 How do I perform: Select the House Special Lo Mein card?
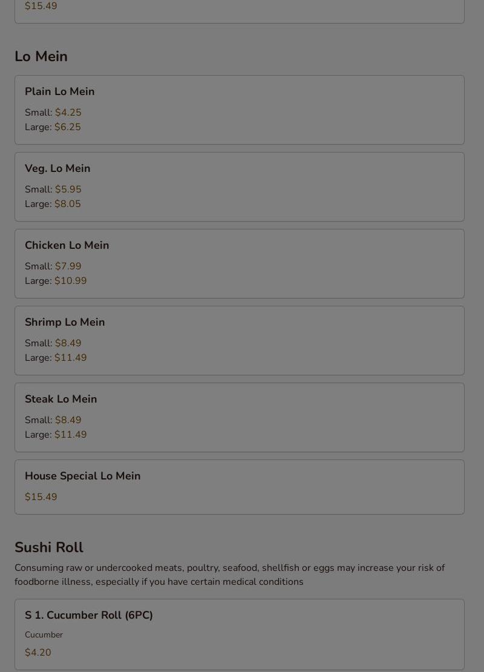click(240, 487)
